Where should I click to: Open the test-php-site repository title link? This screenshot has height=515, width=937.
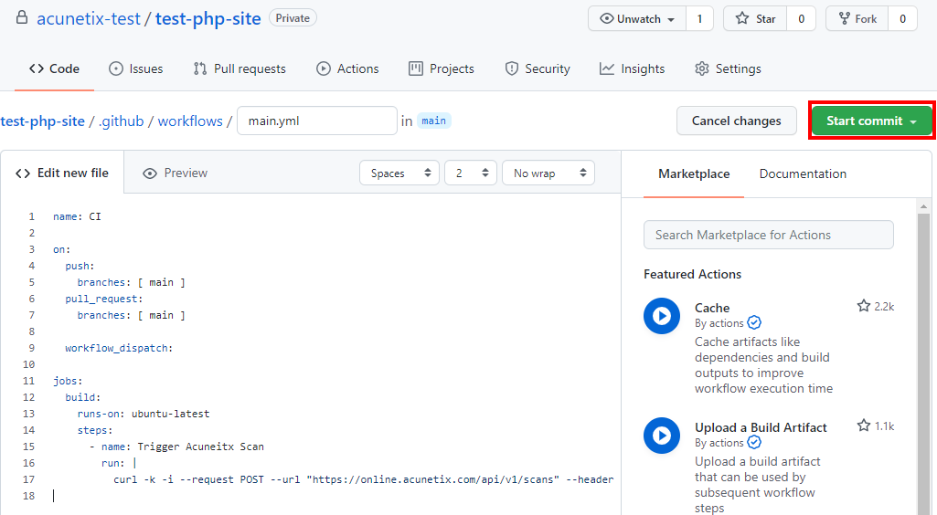[208, 18]
